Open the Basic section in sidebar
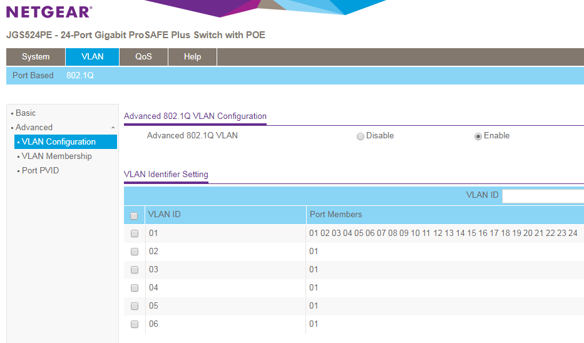The image size is (584, 343). click(25, 113)
